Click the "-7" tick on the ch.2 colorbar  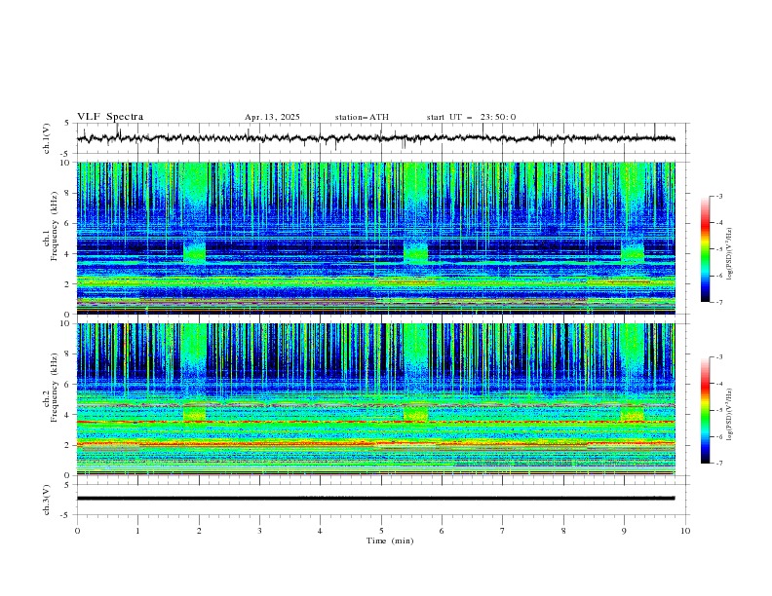click(x=718, y=464)
